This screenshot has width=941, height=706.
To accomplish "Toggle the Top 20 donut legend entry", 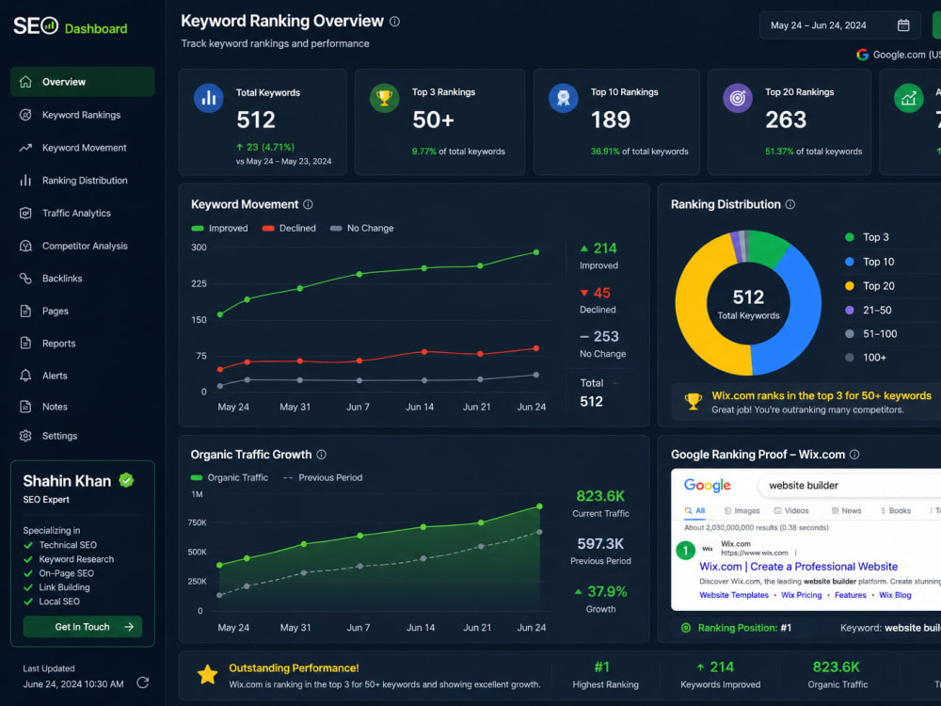I will tap(869, 286).
